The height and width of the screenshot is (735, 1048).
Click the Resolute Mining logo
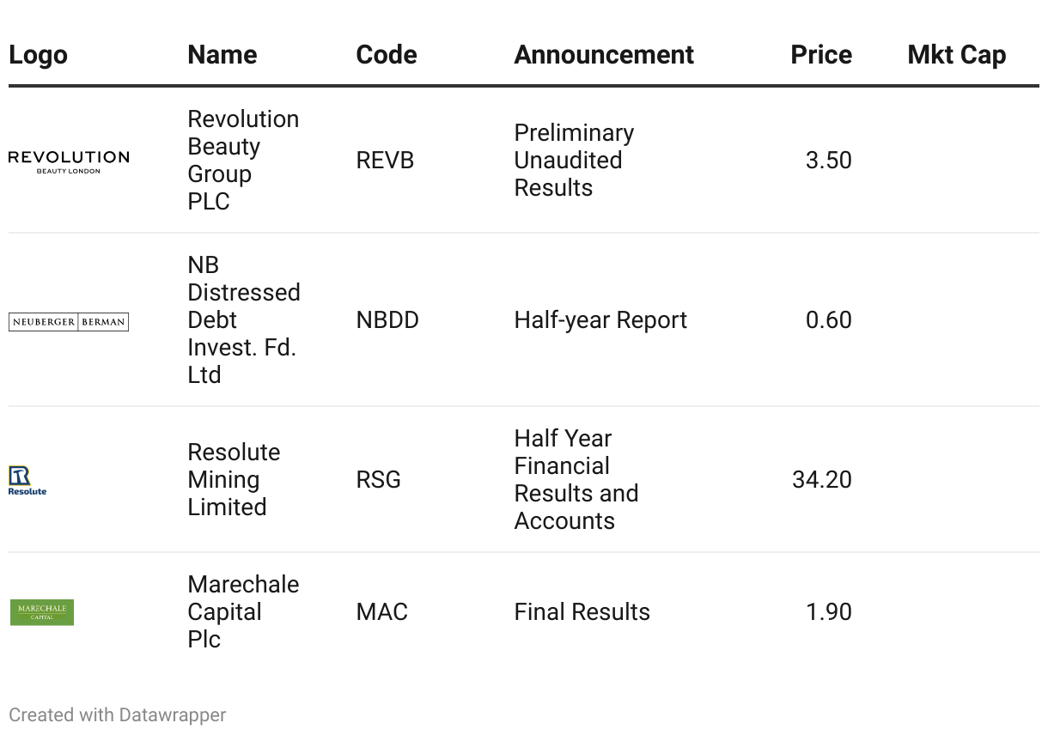click(27, 480)
